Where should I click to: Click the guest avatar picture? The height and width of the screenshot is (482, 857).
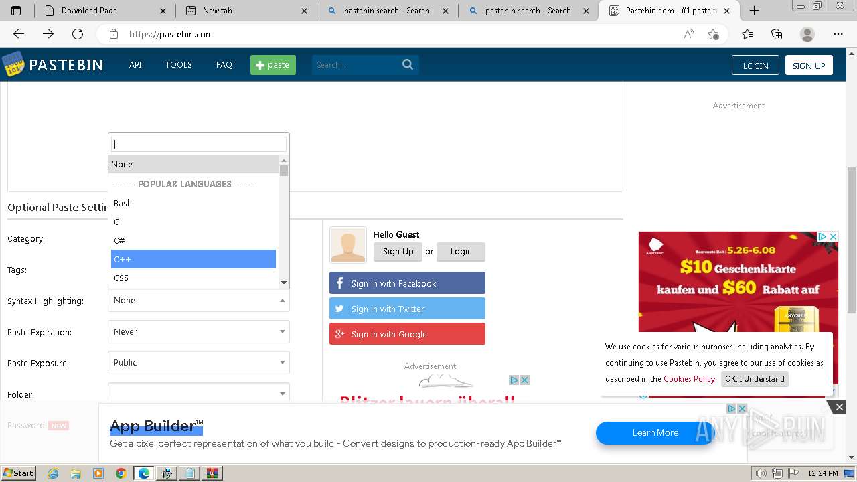[x=348, y=245]
